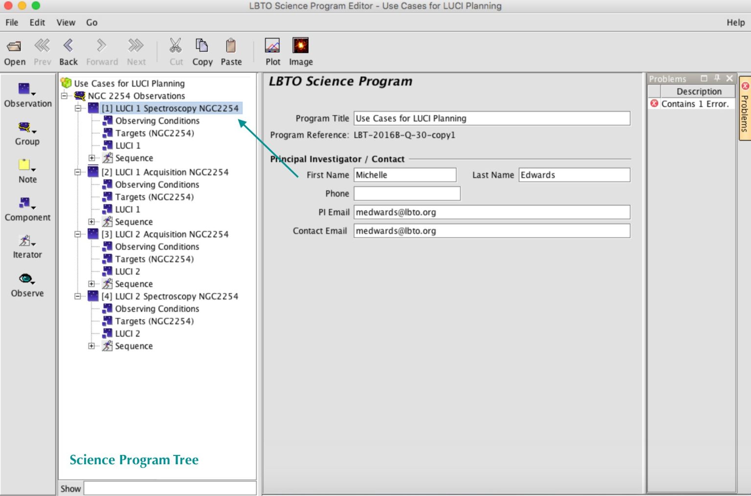Image resolution: width=751 pixels, height=496 pixels.
Task: Select Targets (NGC2254) under observation [2]
Action: click(155, 197)
